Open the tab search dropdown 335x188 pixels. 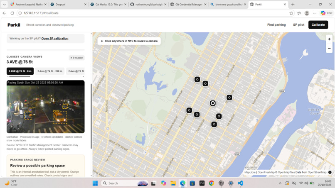click(x=4, y=4)
